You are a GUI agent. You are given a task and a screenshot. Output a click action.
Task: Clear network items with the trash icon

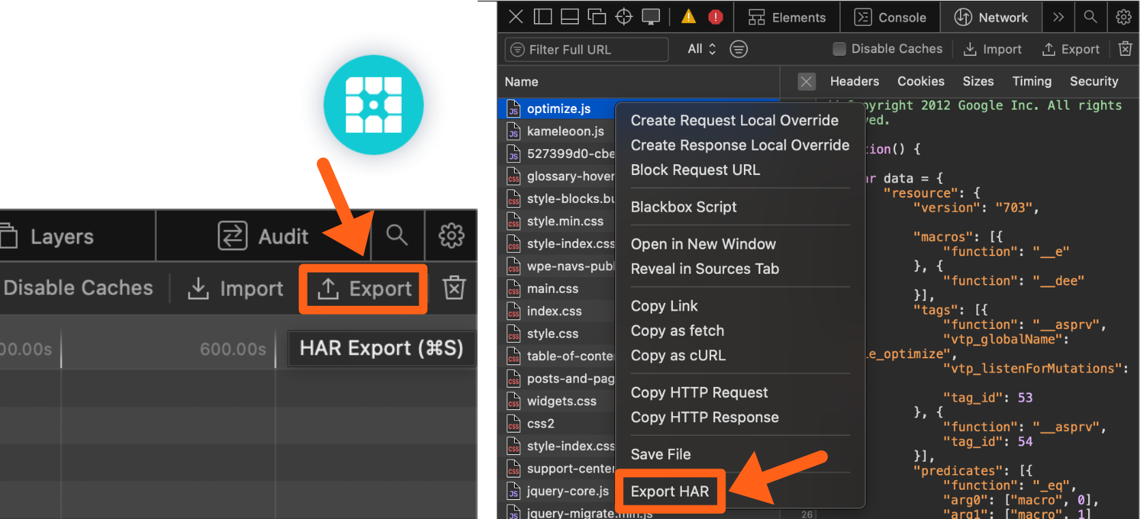[x=1125, y=49]
